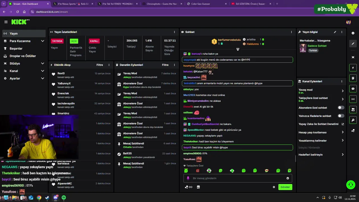Toggle the lightning bolt widget icon in right rail
Image resolution: width=359 pixels, height=202 pixels.
pos(353,68)
